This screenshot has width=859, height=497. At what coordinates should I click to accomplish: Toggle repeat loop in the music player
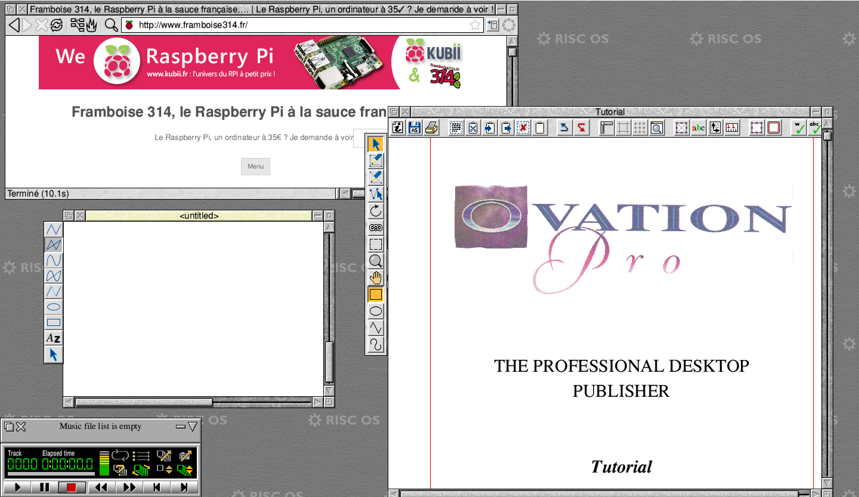(120, 455)
